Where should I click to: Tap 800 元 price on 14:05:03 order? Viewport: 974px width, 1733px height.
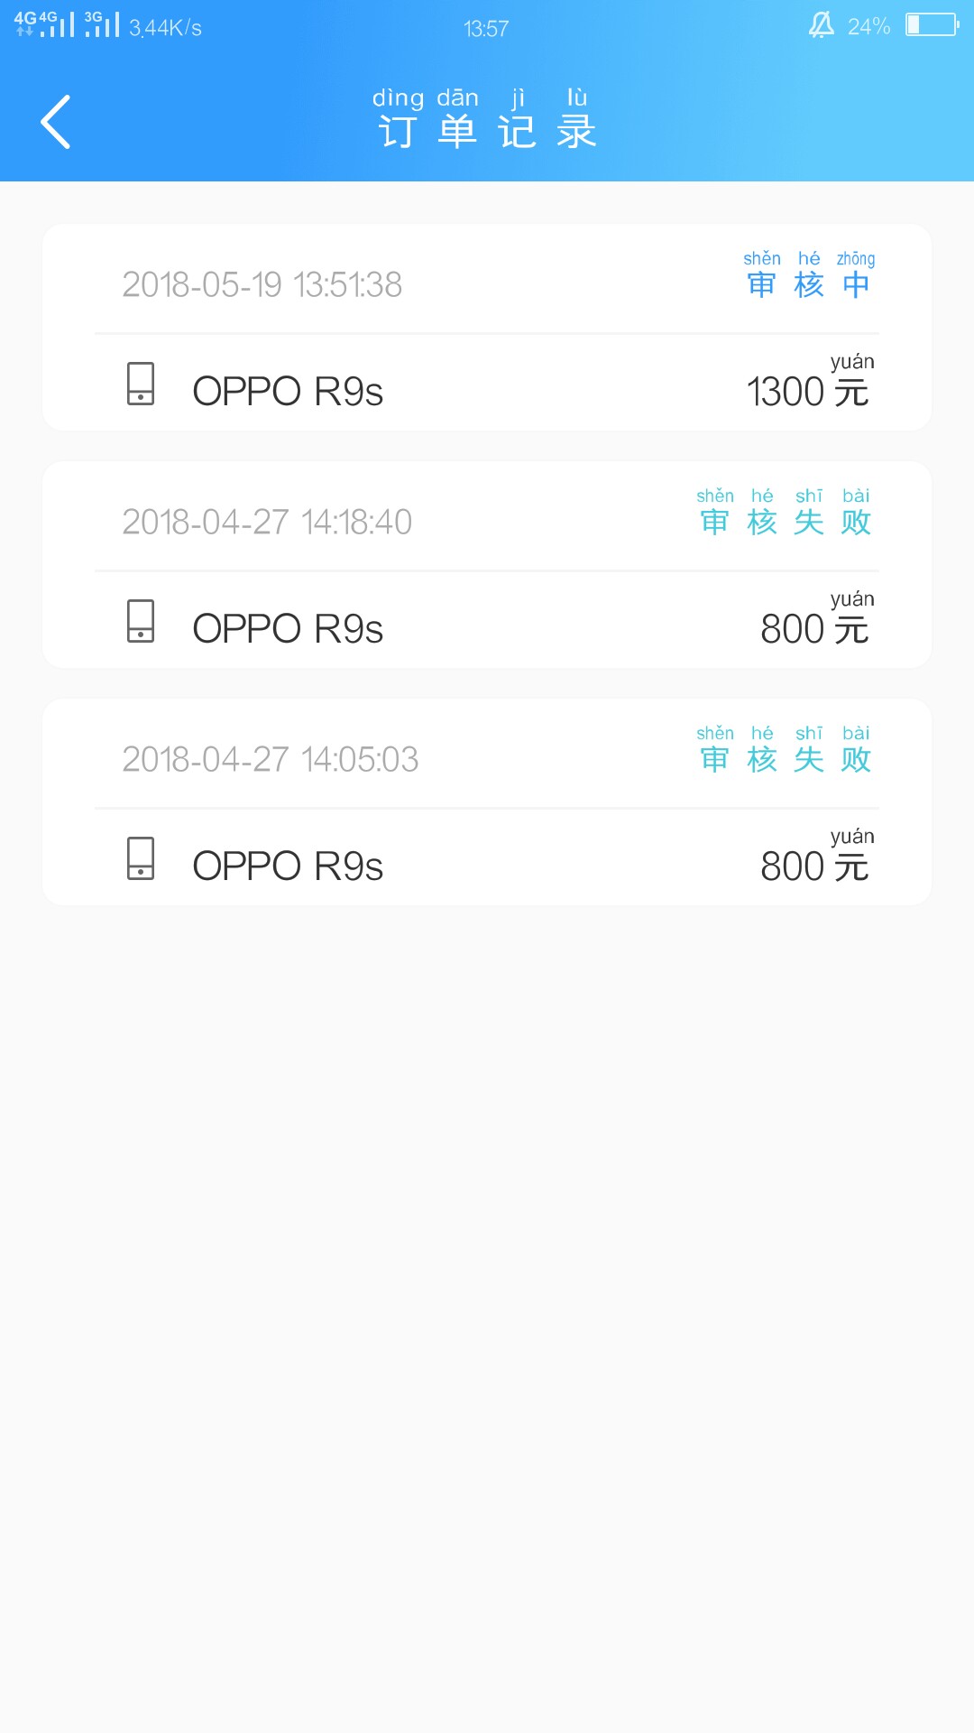(816, 857)
